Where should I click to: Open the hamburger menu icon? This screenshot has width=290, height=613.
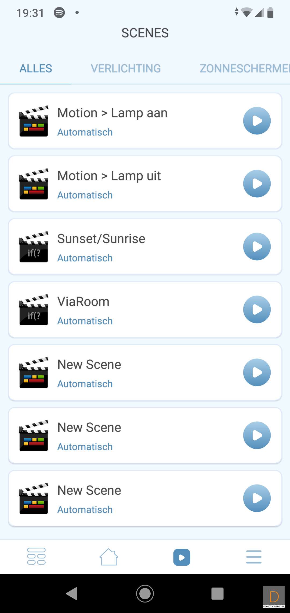point(254,557)
